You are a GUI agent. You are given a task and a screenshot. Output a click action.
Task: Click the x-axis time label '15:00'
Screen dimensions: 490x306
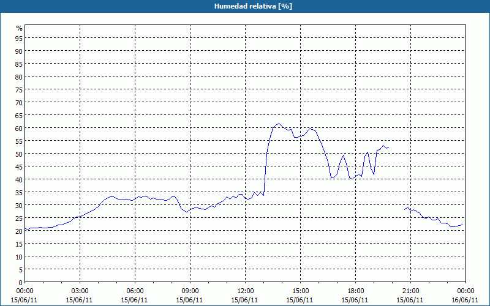pyautogui.click(x=300, y=291)
